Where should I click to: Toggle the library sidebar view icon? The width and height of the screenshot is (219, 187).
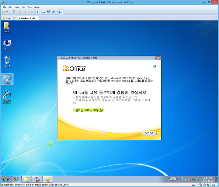point(38,12)
